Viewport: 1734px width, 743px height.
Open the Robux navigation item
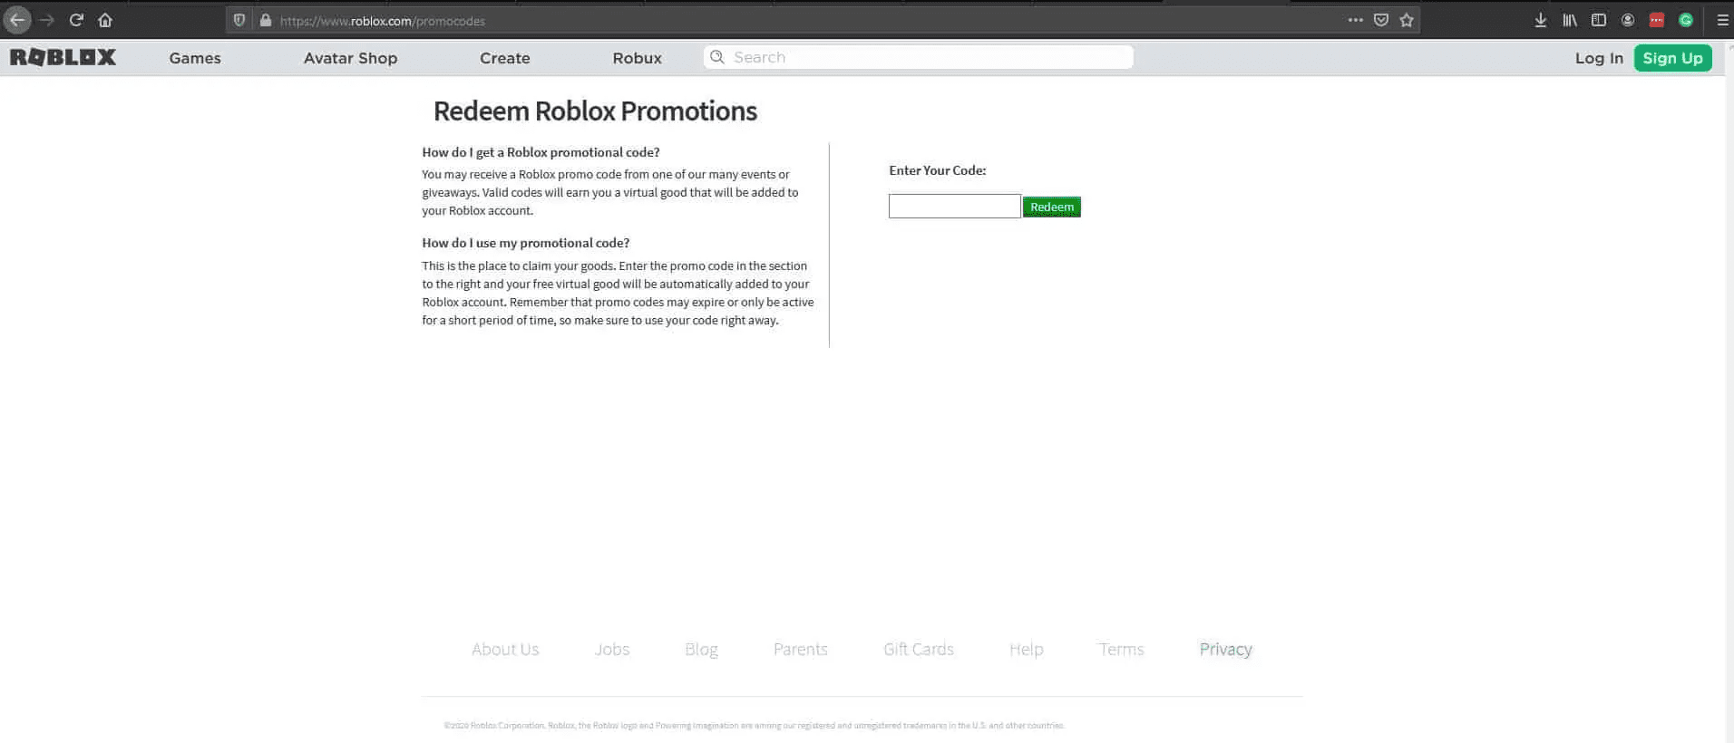(x=638, y=58)
